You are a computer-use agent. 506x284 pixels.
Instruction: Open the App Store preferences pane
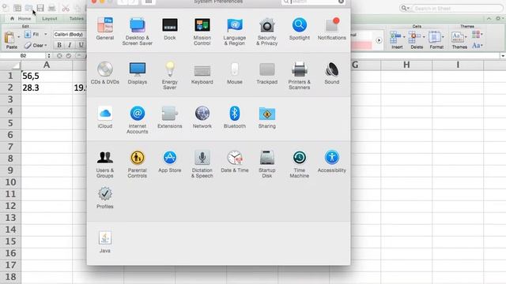(170, 162)
